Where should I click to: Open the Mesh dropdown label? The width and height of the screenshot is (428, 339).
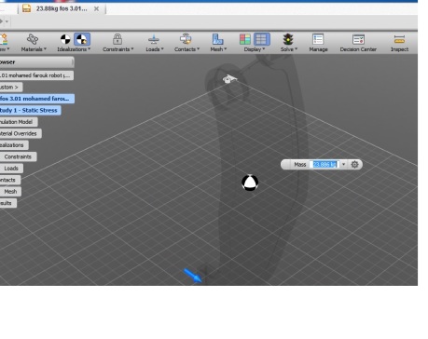point(218,49)
